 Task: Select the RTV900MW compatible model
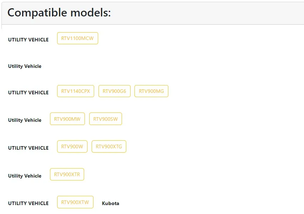(67, 119)
